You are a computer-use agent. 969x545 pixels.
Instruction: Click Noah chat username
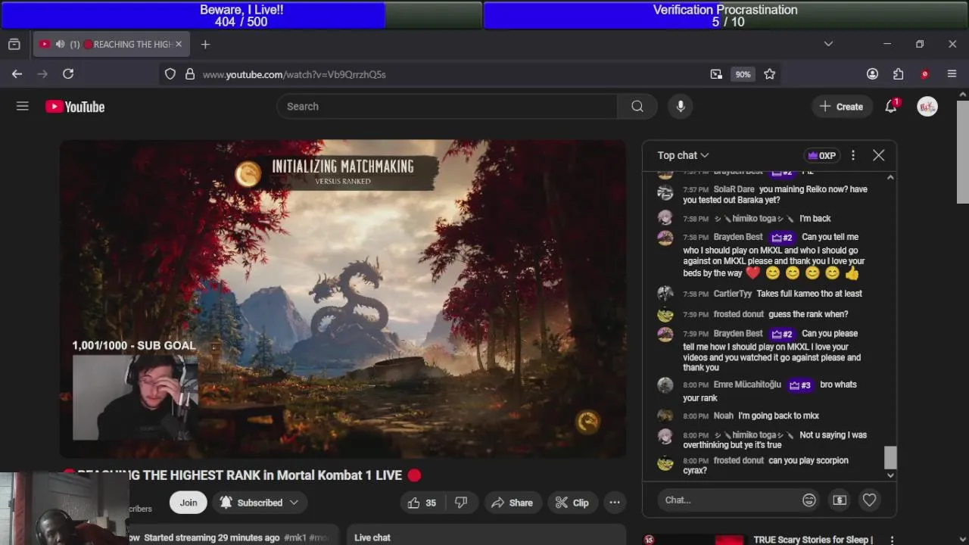724,416
